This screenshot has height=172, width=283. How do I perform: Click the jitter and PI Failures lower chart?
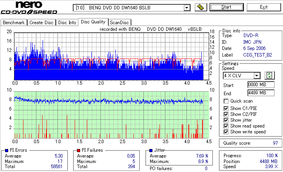[x=111, y=115]
